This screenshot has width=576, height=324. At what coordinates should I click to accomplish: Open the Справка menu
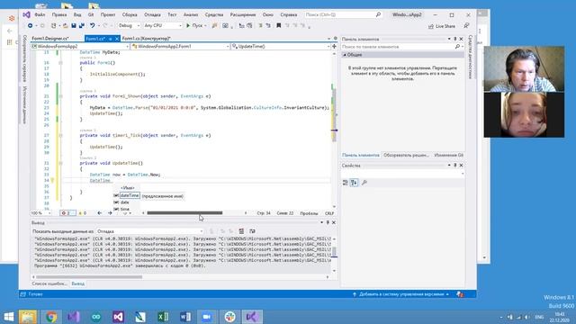click(x=289, y=14)
